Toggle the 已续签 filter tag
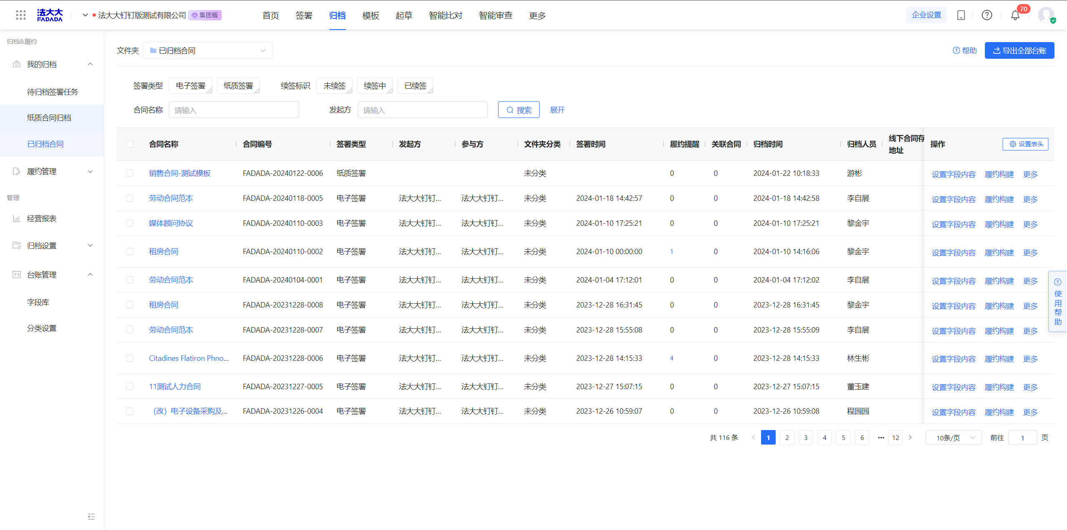1067x530 pixels. coord(415,85)
